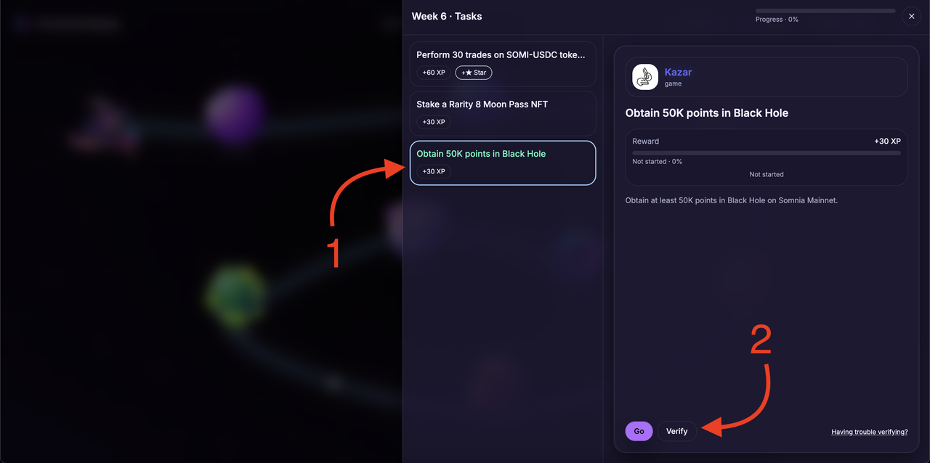Click the +30 XP badge under Black Hole task
This screenshot has width=930, height=463.
click(434, 171)
